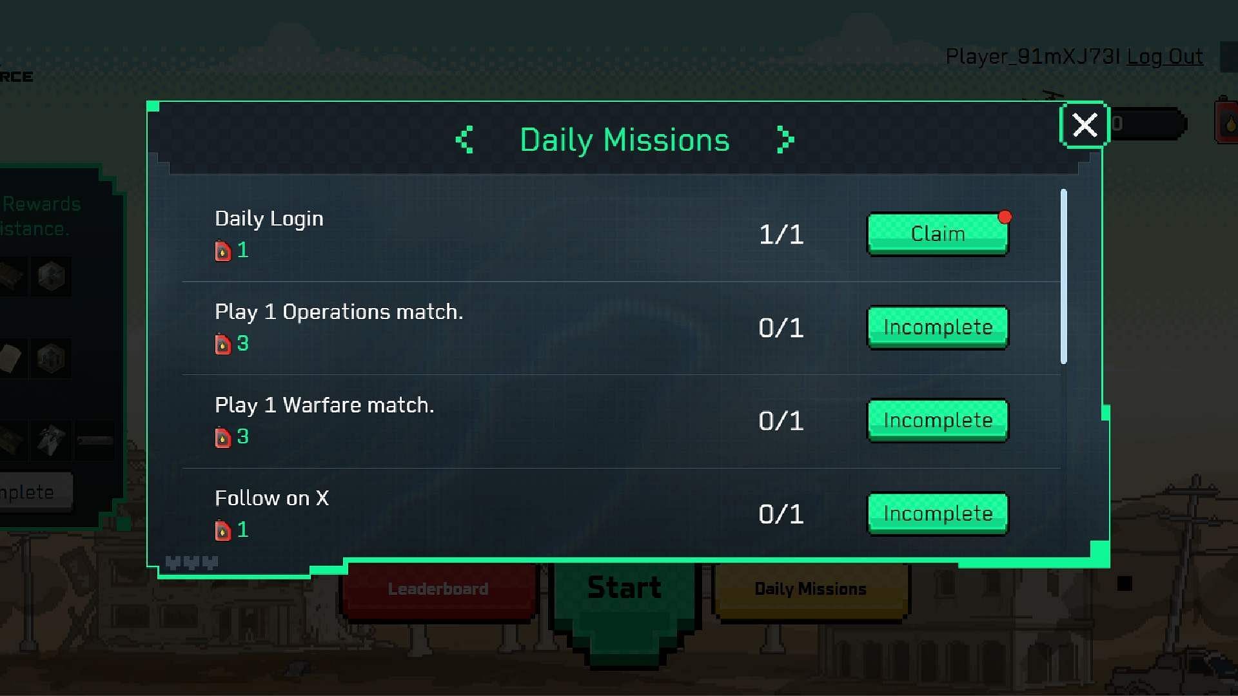Open Daily Missions from bottom bar
Screen dimensions: 1238x696
[x=808, y=589]
